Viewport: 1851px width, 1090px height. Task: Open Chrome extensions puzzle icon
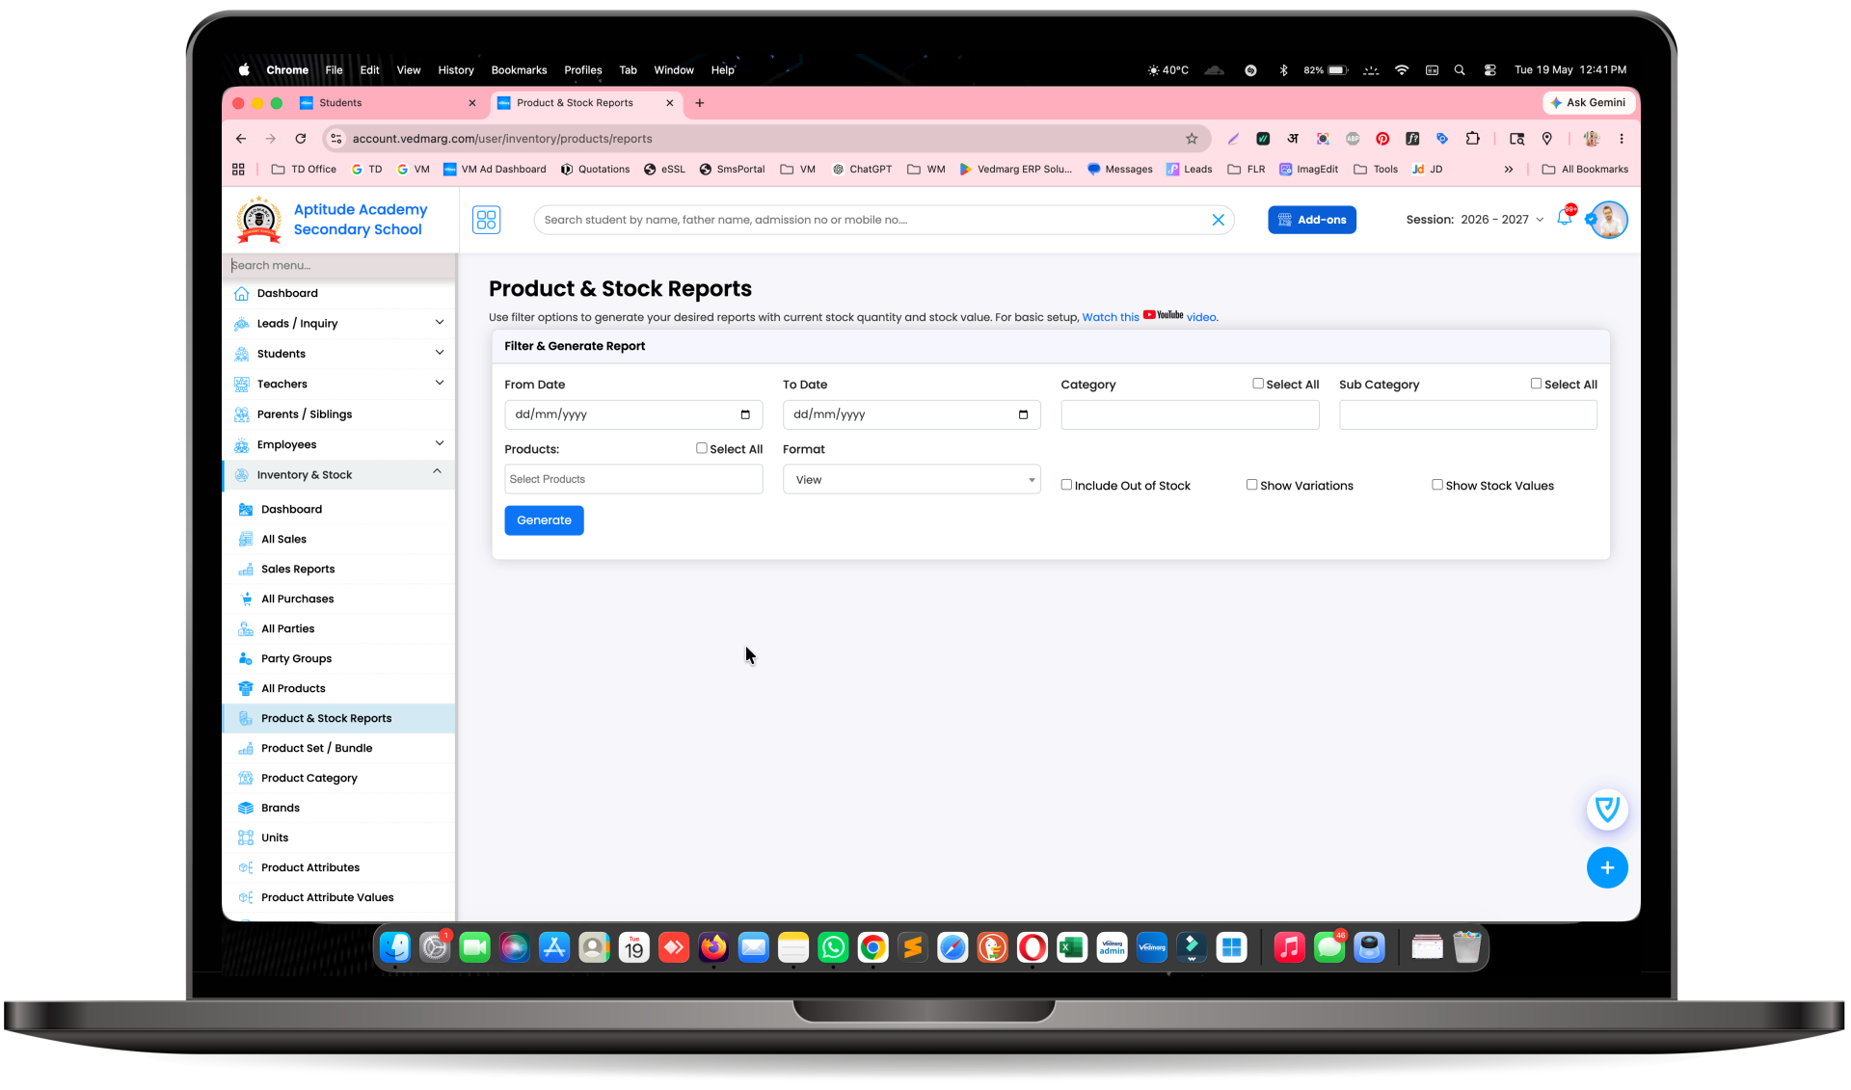pyautogui.click(x=1472, y=139)
